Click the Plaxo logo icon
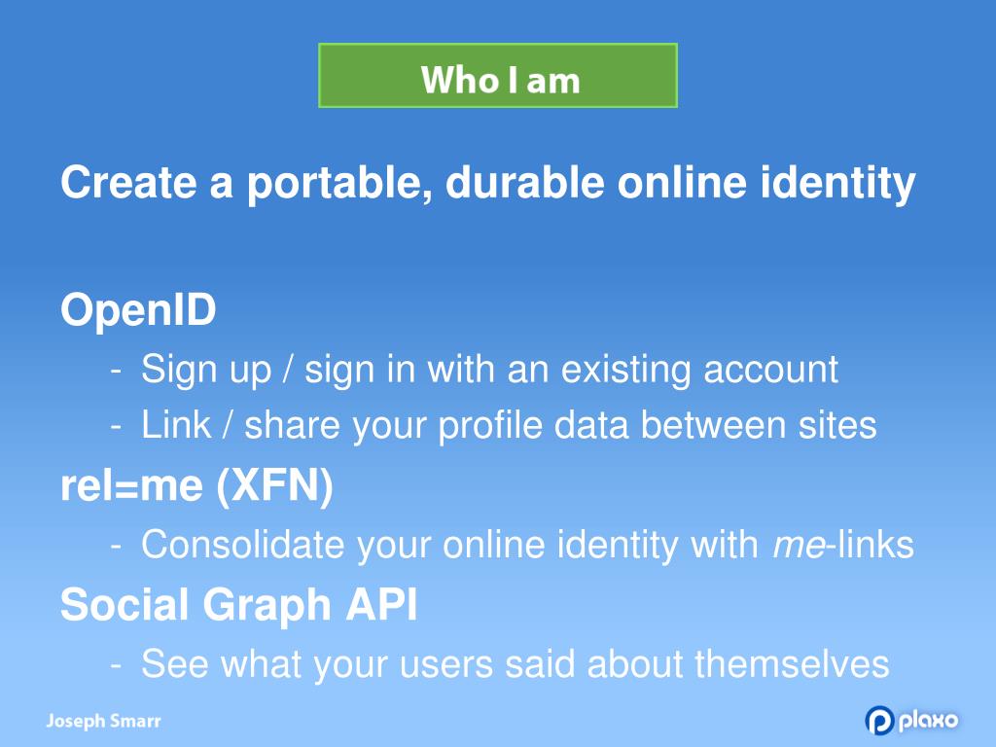 (x=879, y=721)
